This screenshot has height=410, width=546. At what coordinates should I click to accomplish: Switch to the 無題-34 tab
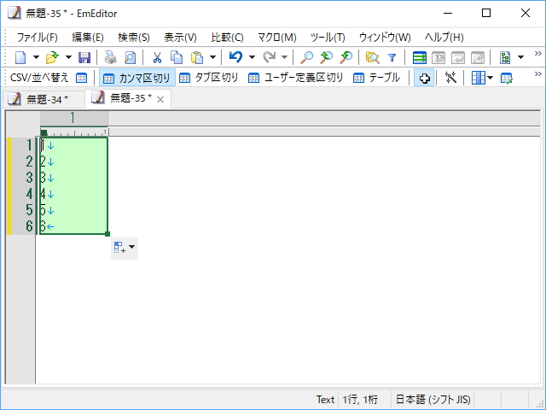point(44,99)
